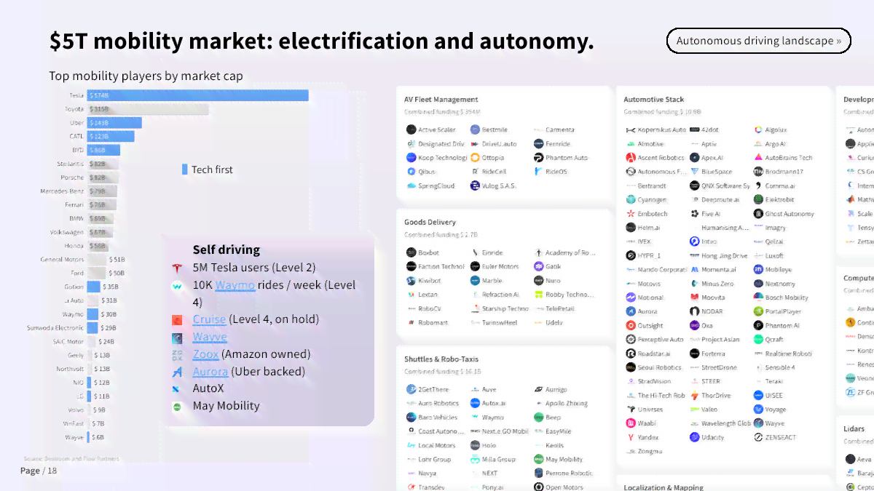Select the $5T mobility market slide title
Screen dimensions: 874x491
[x=322, y=41]
